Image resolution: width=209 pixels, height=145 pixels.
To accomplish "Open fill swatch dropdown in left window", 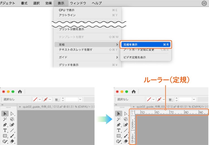I will (40, 99).
